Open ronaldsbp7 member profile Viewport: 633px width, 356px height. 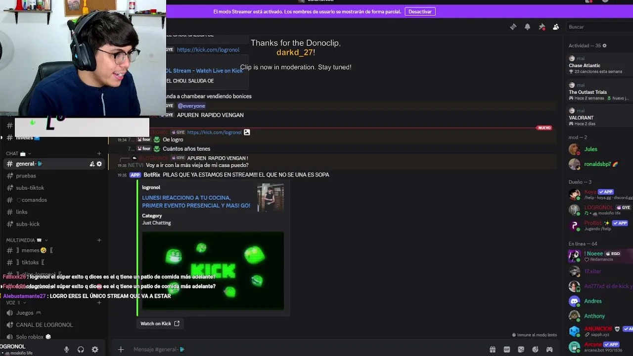tap(599, 164)
